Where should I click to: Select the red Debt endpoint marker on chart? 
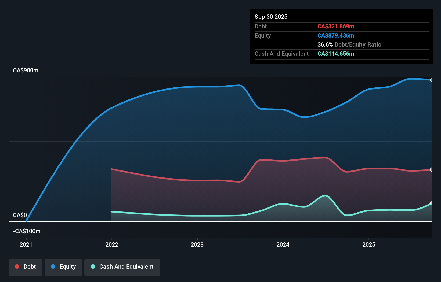click(432, 170)
